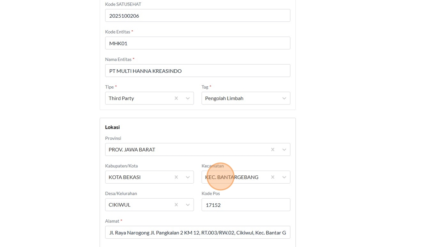Expand the Tipe dropdown arrow
The height and width of the screenshot is (247, 441).
188,98
